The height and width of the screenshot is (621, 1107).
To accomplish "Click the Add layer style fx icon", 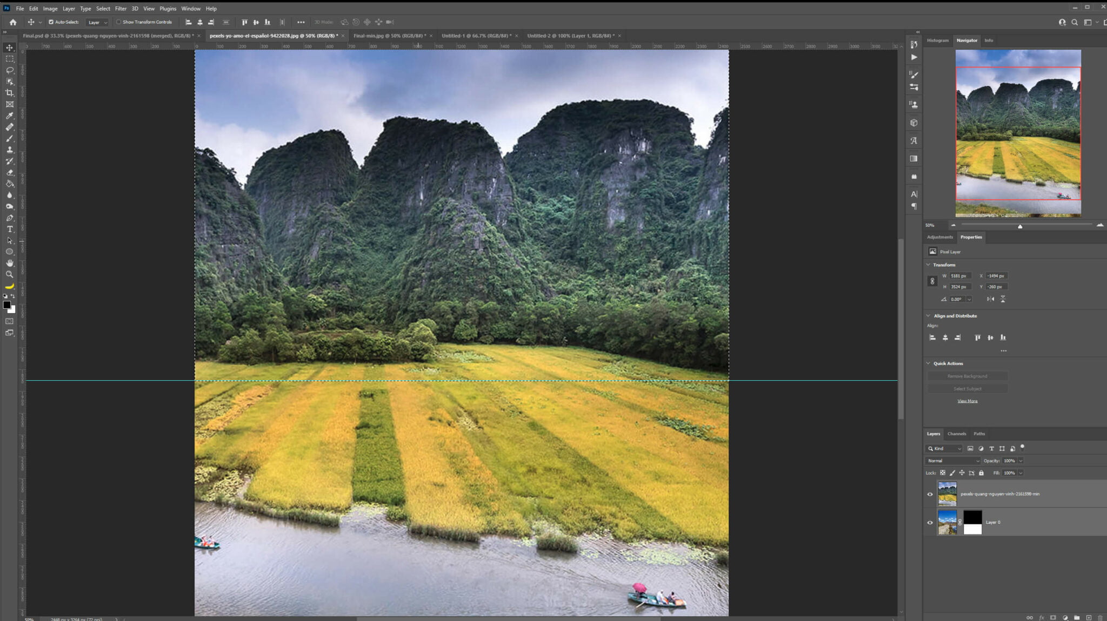I will [x=1042, y=617].
